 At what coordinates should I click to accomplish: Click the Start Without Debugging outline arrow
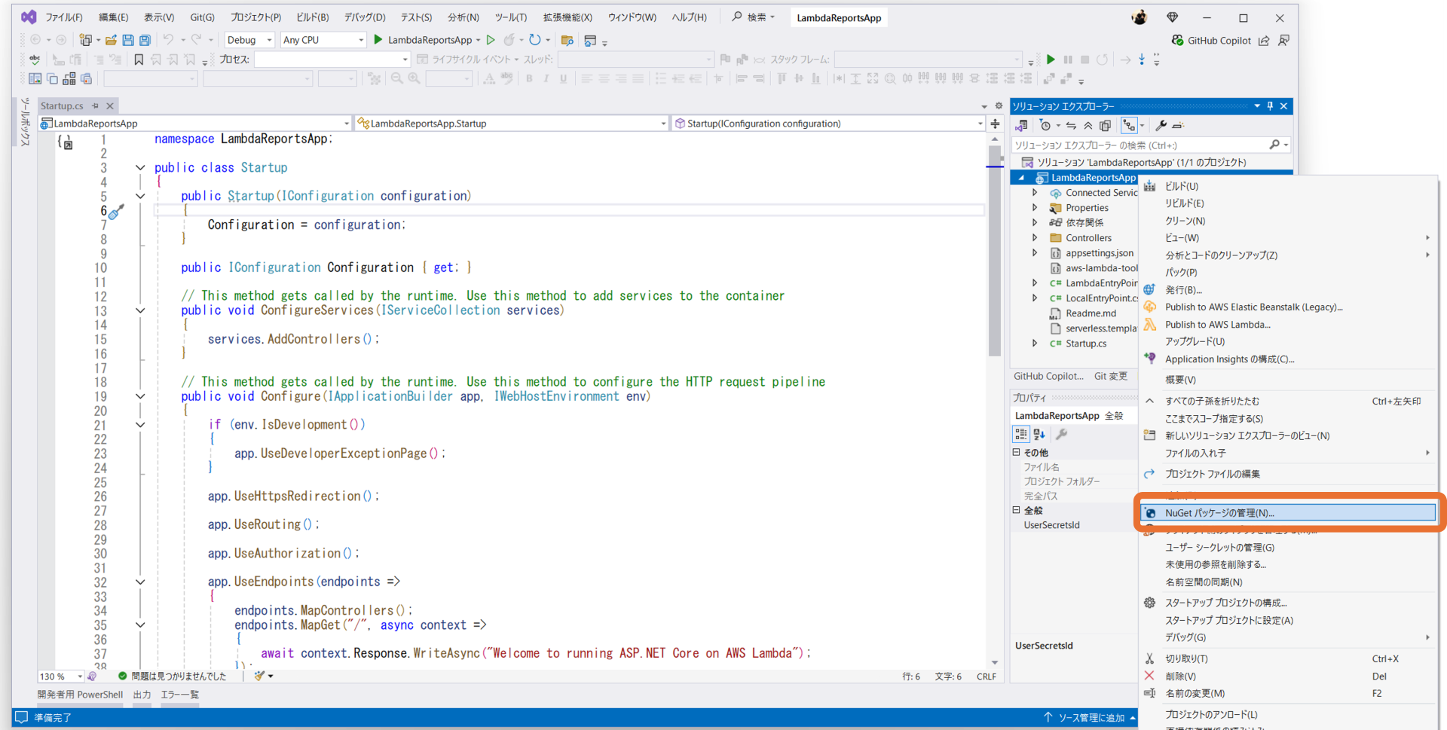click(491, 40)
